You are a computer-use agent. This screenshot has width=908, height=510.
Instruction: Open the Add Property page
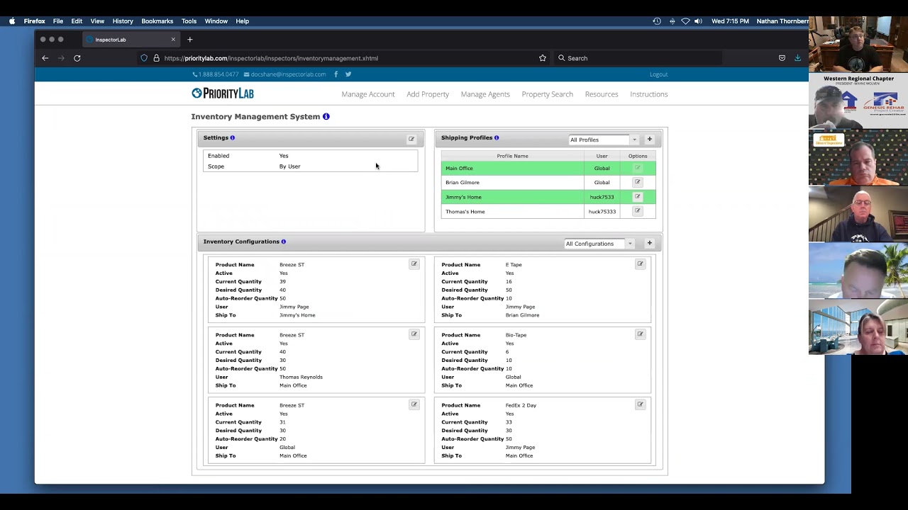pos(428,94)
